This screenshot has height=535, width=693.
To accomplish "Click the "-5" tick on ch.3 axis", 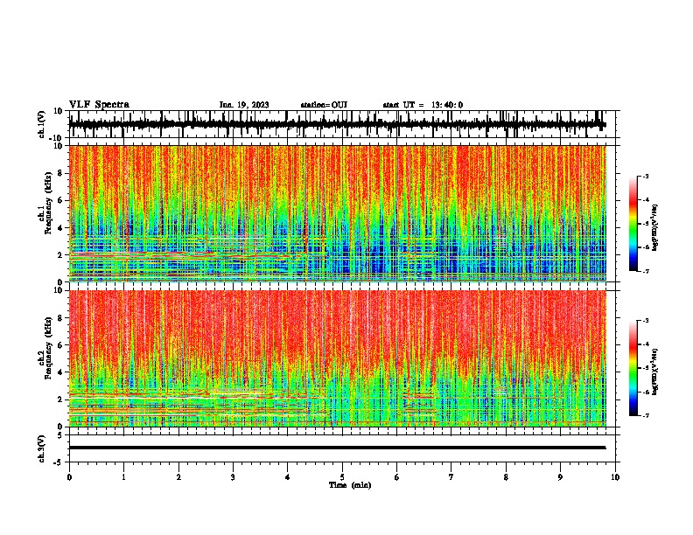I will 59,462.
